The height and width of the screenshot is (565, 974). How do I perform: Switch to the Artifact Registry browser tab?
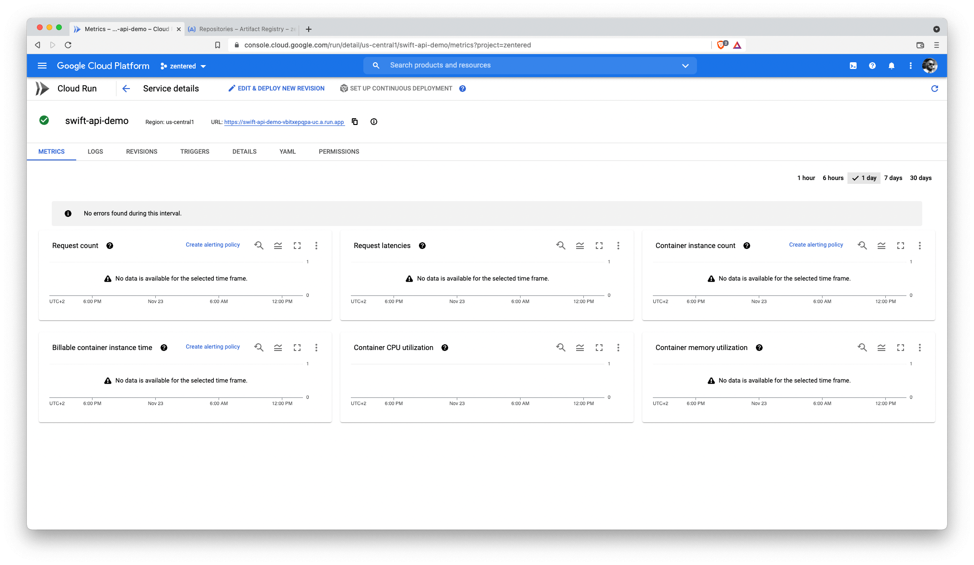click(242, 29)
